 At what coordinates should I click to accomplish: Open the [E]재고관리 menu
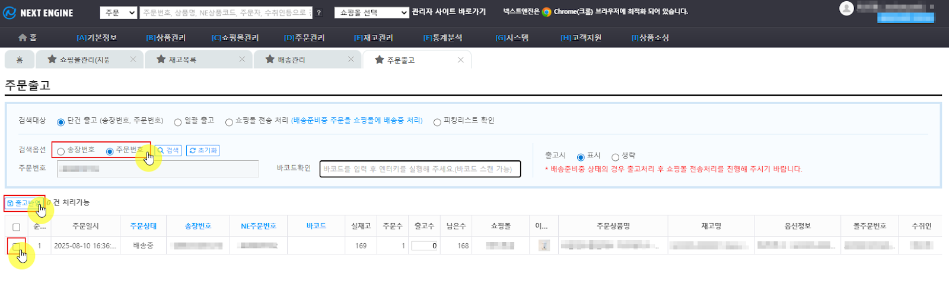(373, 38)
